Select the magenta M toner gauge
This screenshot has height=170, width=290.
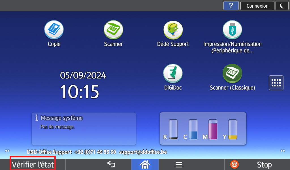tap(213, 129)
